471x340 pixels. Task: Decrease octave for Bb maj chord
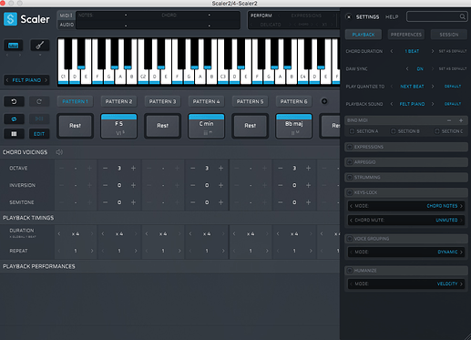pyautogui.click(x=281, y=168)
